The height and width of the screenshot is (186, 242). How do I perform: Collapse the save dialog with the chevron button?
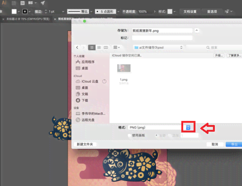pyautogui.click(x=197, y=31)
